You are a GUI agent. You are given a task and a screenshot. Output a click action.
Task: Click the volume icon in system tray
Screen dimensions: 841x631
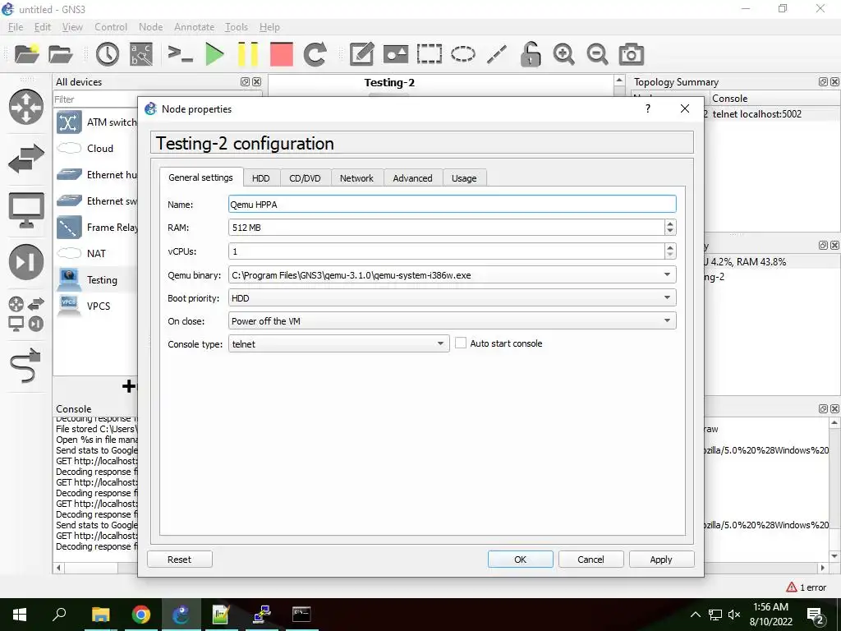[x=734, y=615]
